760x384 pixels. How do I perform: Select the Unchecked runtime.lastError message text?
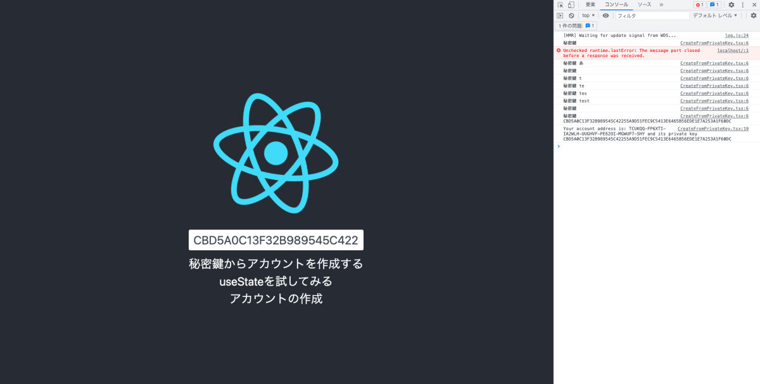point(631,53)
